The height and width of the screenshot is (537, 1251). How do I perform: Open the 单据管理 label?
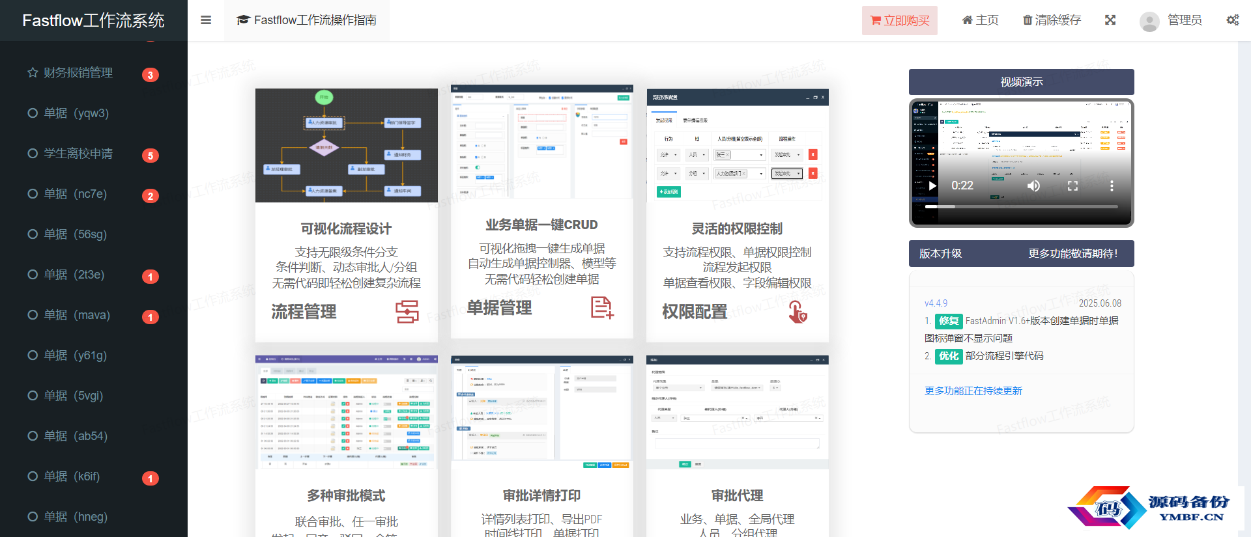(500, 308)
